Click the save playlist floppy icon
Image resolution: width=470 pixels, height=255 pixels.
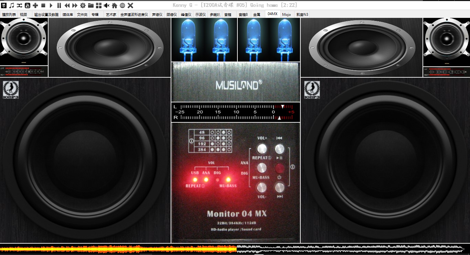28,5
